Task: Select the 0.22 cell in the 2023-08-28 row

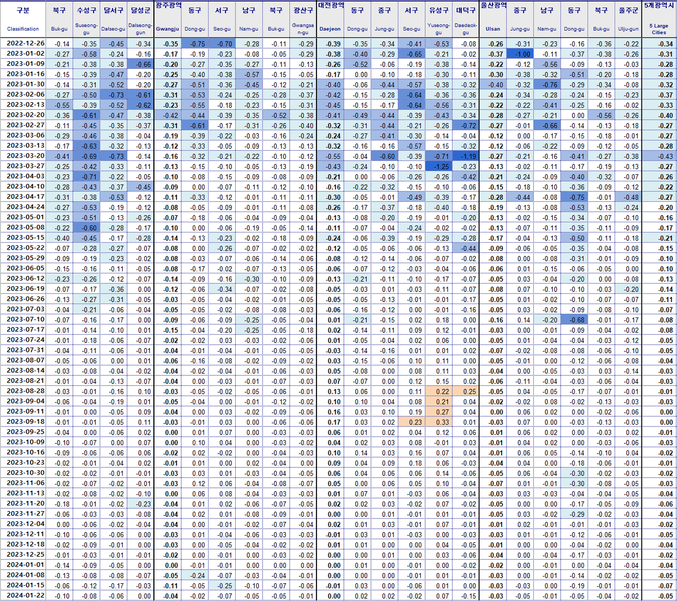Action: tap(440, 391)
